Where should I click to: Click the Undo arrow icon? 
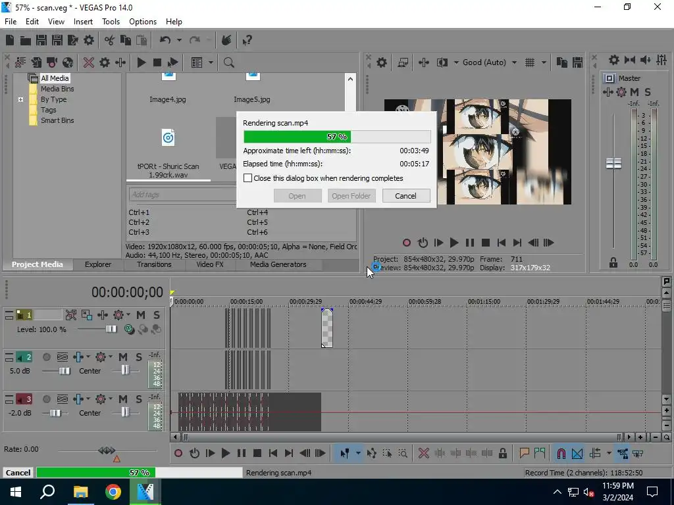(x=165, y=40)
